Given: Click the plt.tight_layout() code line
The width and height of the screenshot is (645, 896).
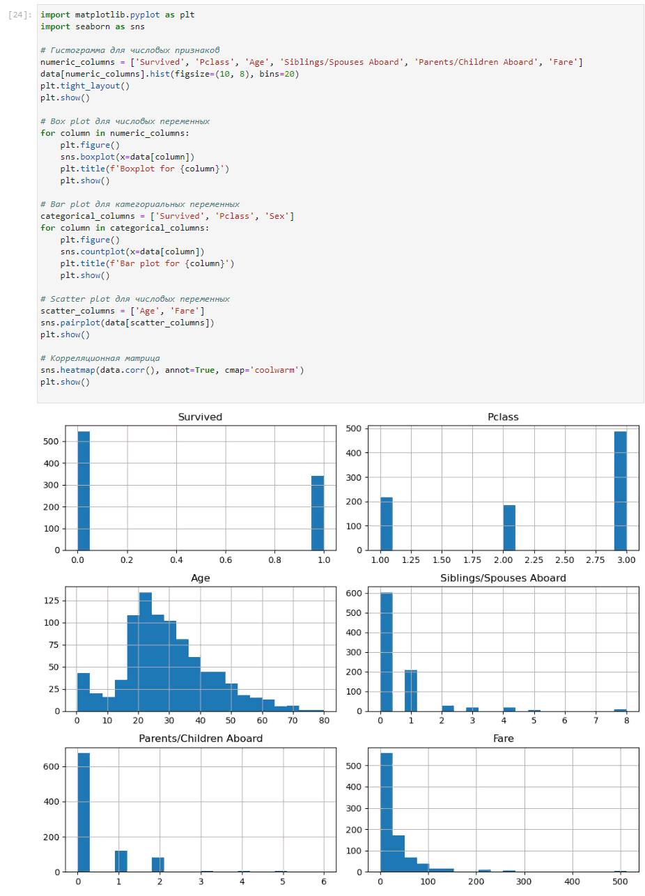Looking at the screenshot, I should [84, 86].
